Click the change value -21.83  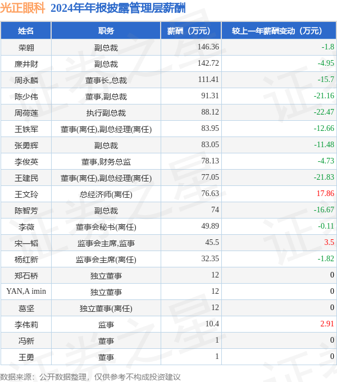pyautogui.click(x=324, y=178)
